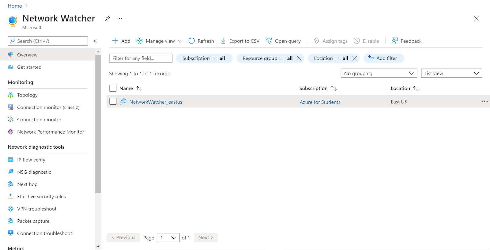490x250 pixels.
Task: Toggle the select-all checkbox in header
Action: tap(113, 88)
